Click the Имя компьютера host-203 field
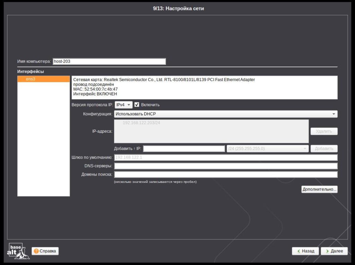This screenshot has height=265, width=355. [109, 61]
